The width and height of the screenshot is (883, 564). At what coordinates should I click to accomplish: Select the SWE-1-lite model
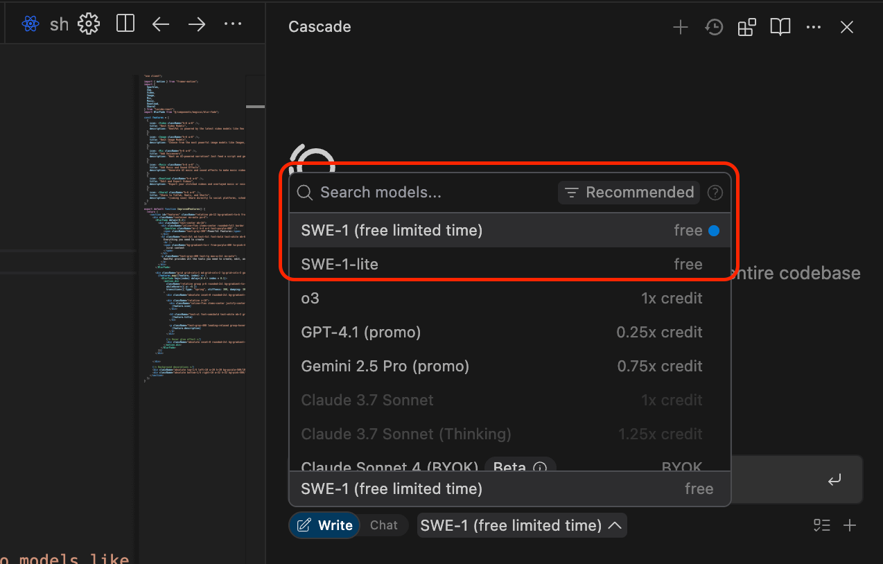pos(509,264)
